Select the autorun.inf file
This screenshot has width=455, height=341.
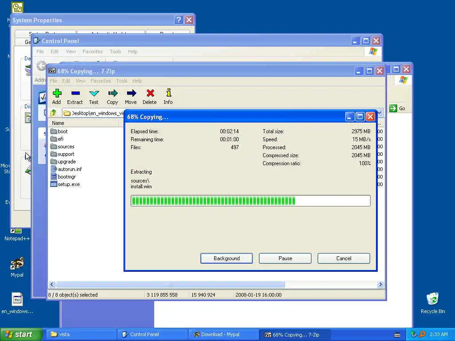66,169
